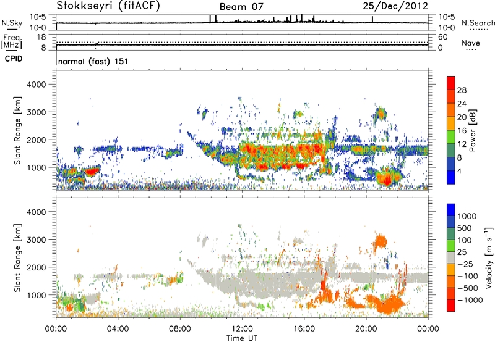Click the date 25/Dec/2012
This screenshot has width=495, height=342.
tap(395, 6)
